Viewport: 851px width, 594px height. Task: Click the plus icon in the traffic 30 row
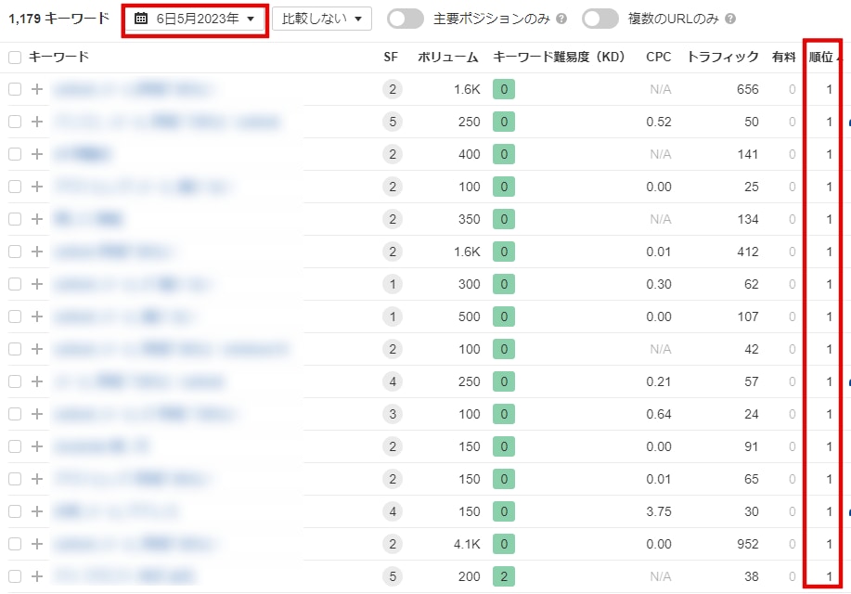tap(37, 511)
